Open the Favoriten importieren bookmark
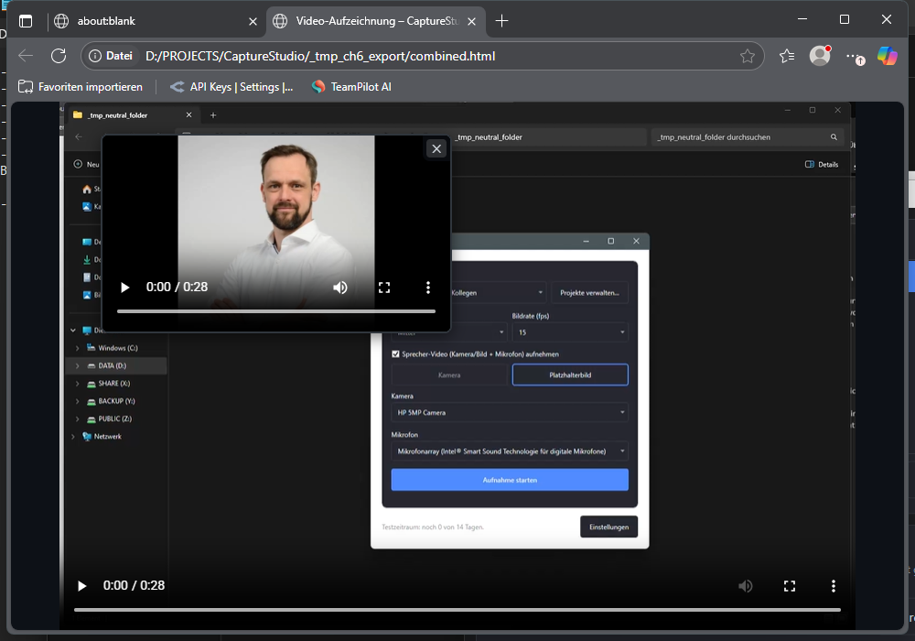This screenshot has height=641, width=915. click(81, 87)
